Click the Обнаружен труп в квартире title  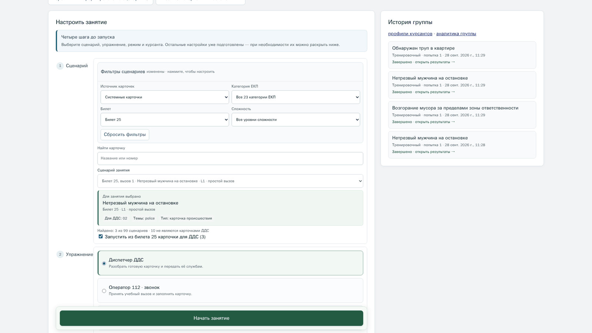423,48
